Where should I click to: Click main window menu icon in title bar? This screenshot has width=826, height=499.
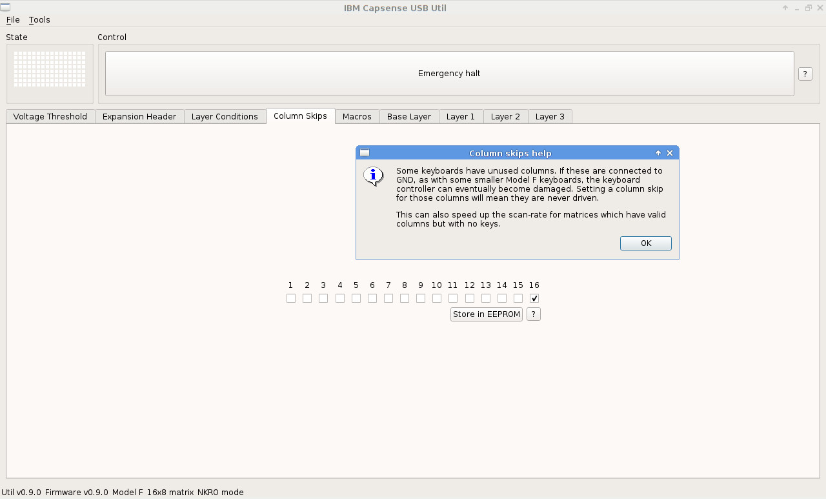click(5, 8)
